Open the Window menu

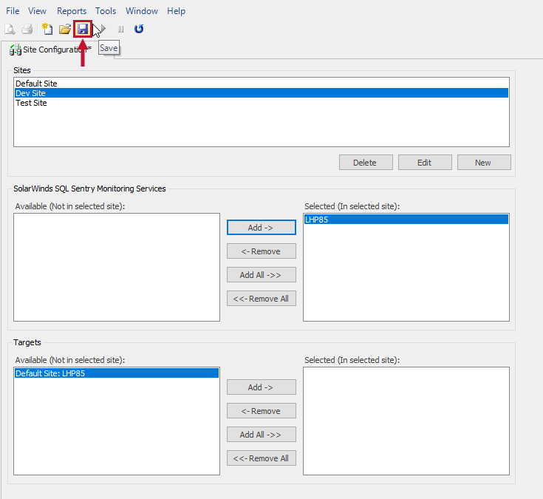[x=142, y=11]
